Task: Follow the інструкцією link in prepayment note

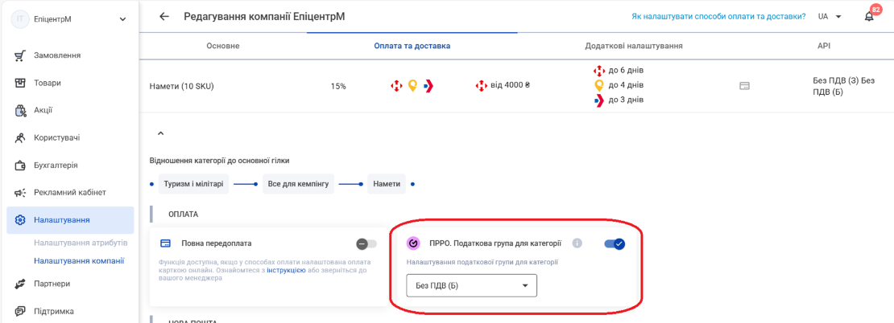Action: pos(286,270)
